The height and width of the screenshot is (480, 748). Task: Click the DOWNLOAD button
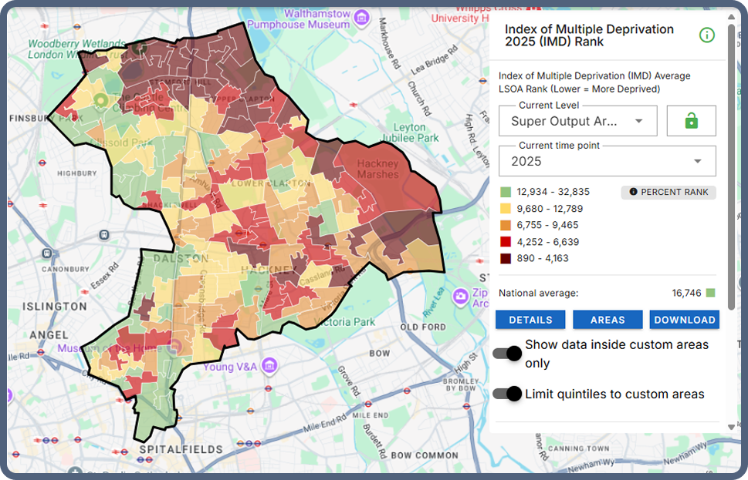click(x=684, y=320)
